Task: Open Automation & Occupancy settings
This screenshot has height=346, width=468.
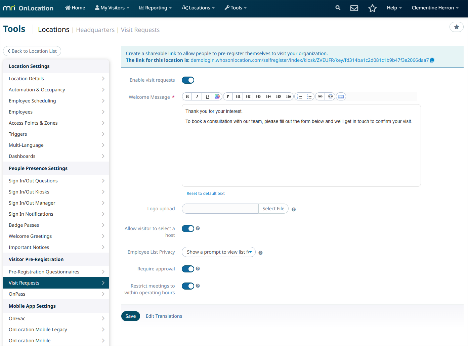Action: (56, 90)
